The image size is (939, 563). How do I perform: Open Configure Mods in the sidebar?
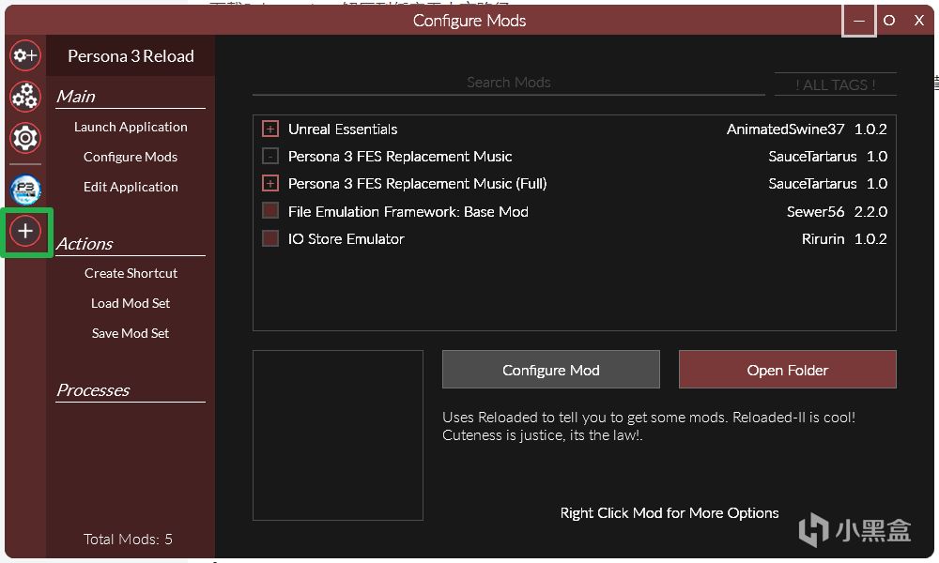tap(131, 157)
